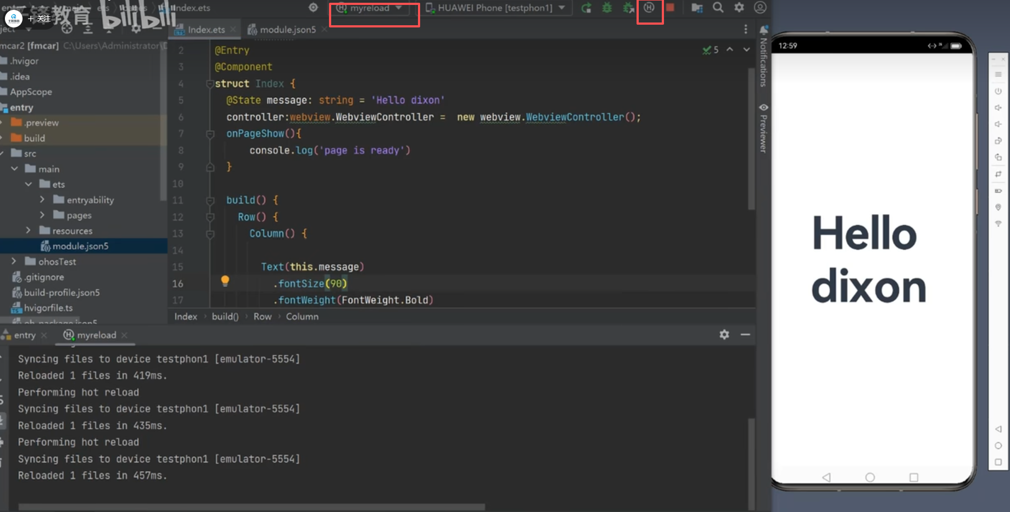The height and width of the screenshot is (512, 1010).
Task: Minimize the Run panel with hide icon
Action: [x=745, y=334]
